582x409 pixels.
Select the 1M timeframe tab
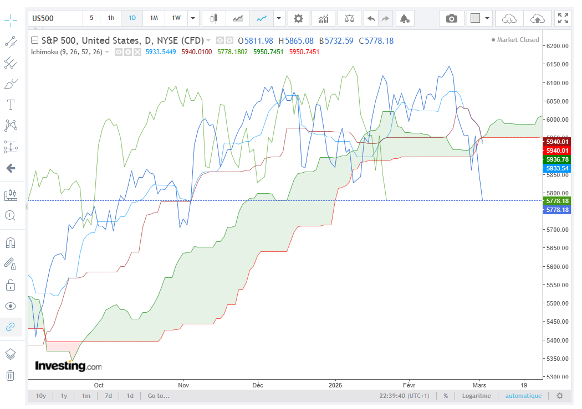click(154, 18)
